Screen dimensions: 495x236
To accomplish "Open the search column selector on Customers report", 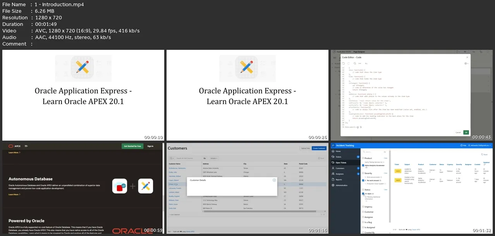I will click(172, 158).
